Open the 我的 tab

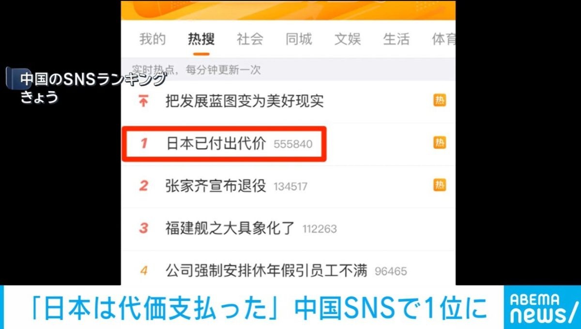pyautogui.click(x=153, y=39)
